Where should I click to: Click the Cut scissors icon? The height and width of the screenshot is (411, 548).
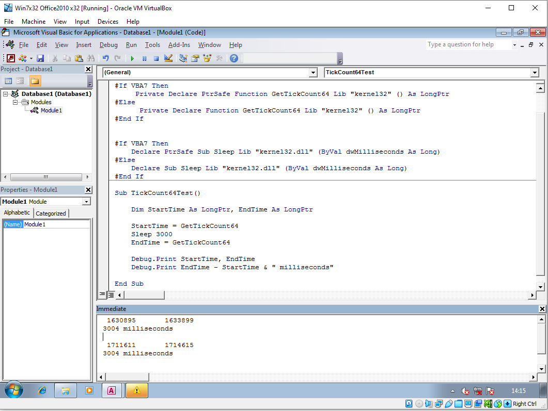click(x=55, y=58)
